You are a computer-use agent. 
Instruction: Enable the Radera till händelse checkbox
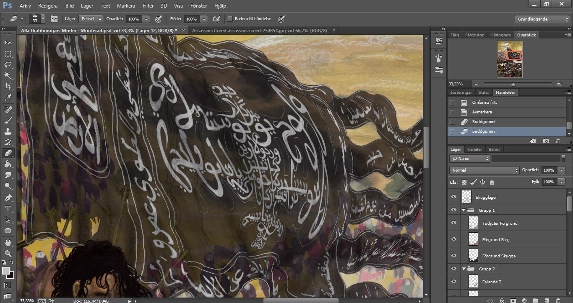click(x=230, y=19)
